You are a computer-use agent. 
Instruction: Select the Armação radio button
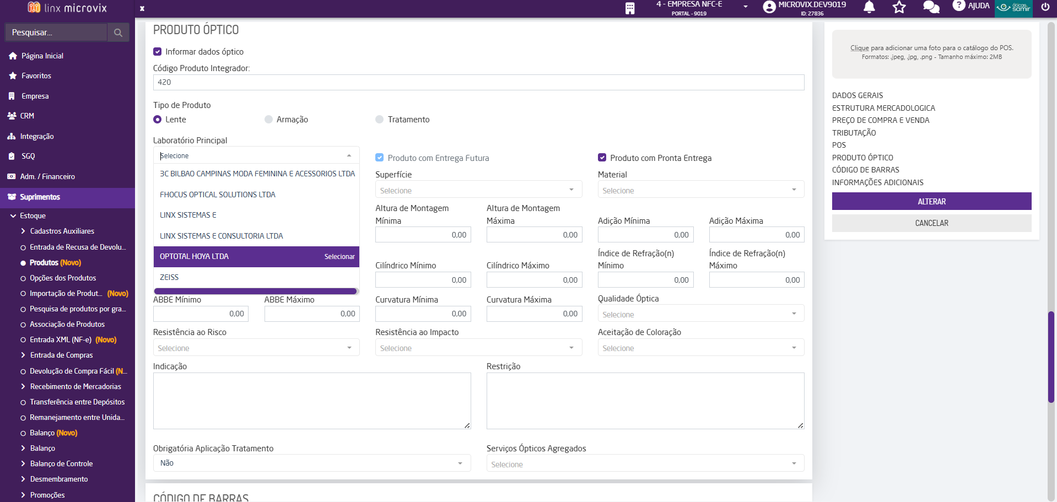[x=269, y=120]
